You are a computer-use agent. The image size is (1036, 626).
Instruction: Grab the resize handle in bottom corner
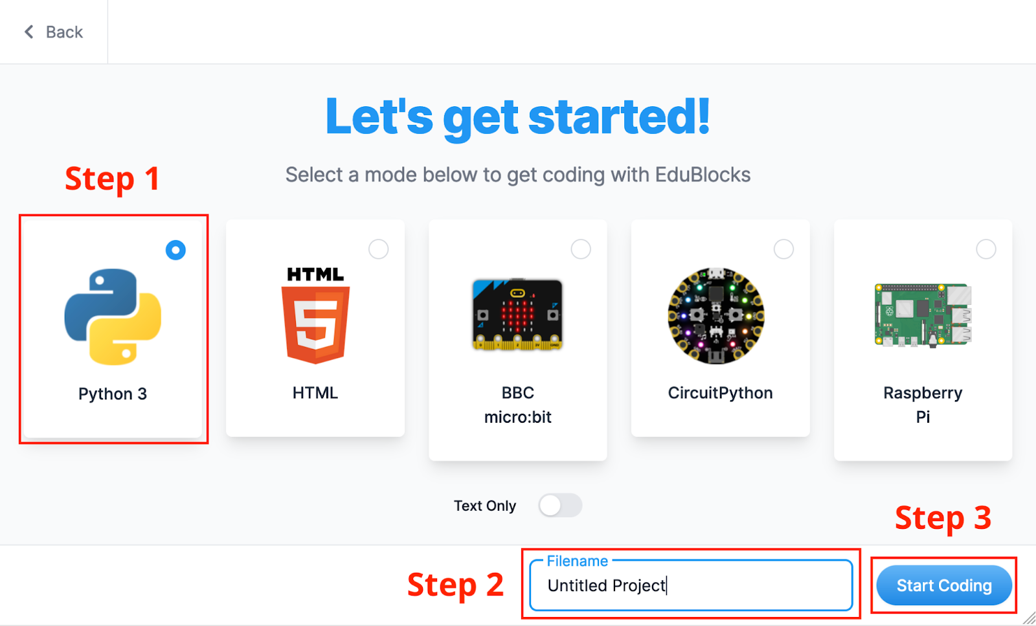tap(1029, 619)
